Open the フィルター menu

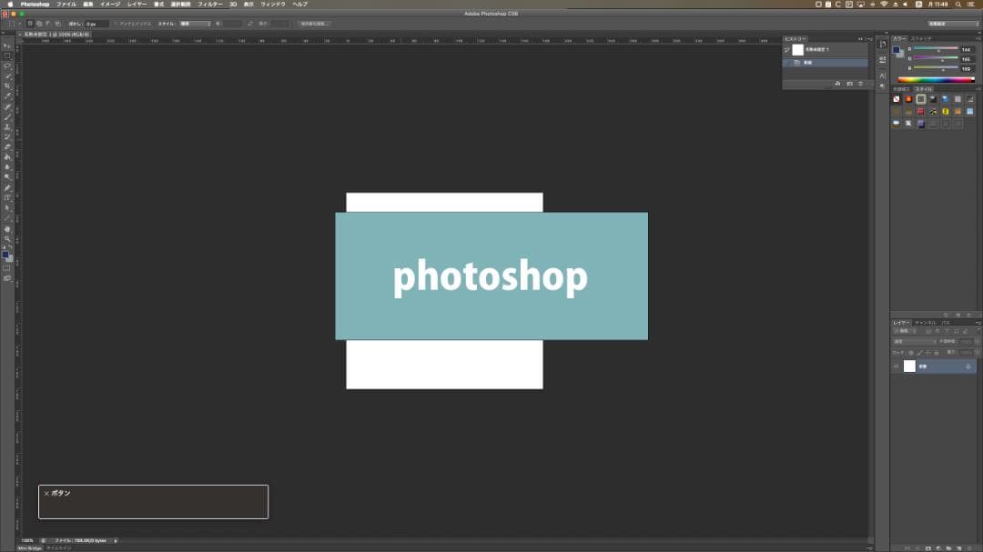[209, 5]
